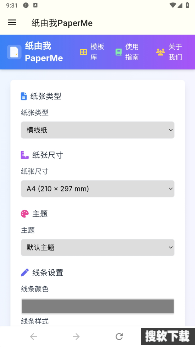The width and height of the screenshot is (195, 347).
Task: Expand the paper size dropdown showing A4
Action: pos(97,189)
